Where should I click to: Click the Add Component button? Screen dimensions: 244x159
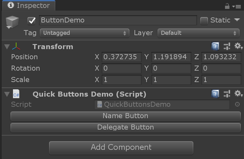click(x=121, y=147)
